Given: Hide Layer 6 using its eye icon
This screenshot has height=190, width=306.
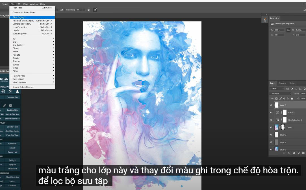Looking at the screenshot, I should point(271,105).
